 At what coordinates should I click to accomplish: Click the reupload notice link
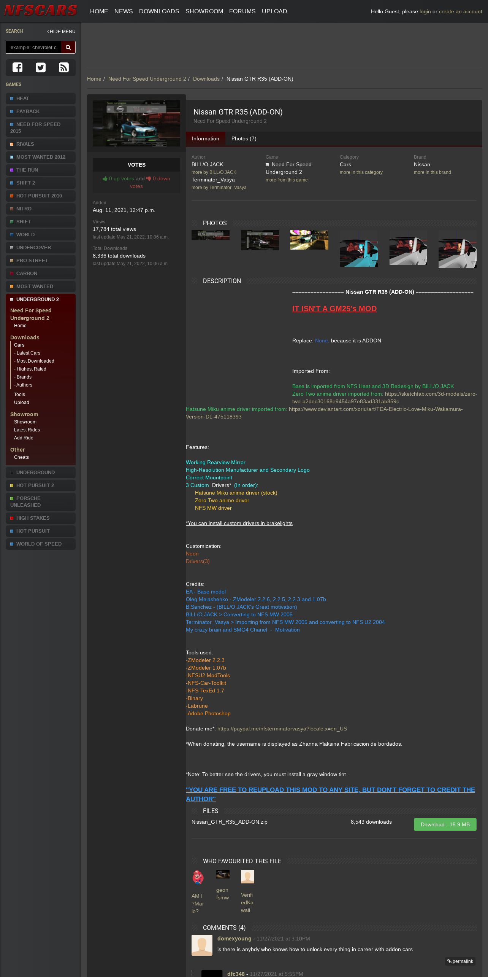coord(330,794)
